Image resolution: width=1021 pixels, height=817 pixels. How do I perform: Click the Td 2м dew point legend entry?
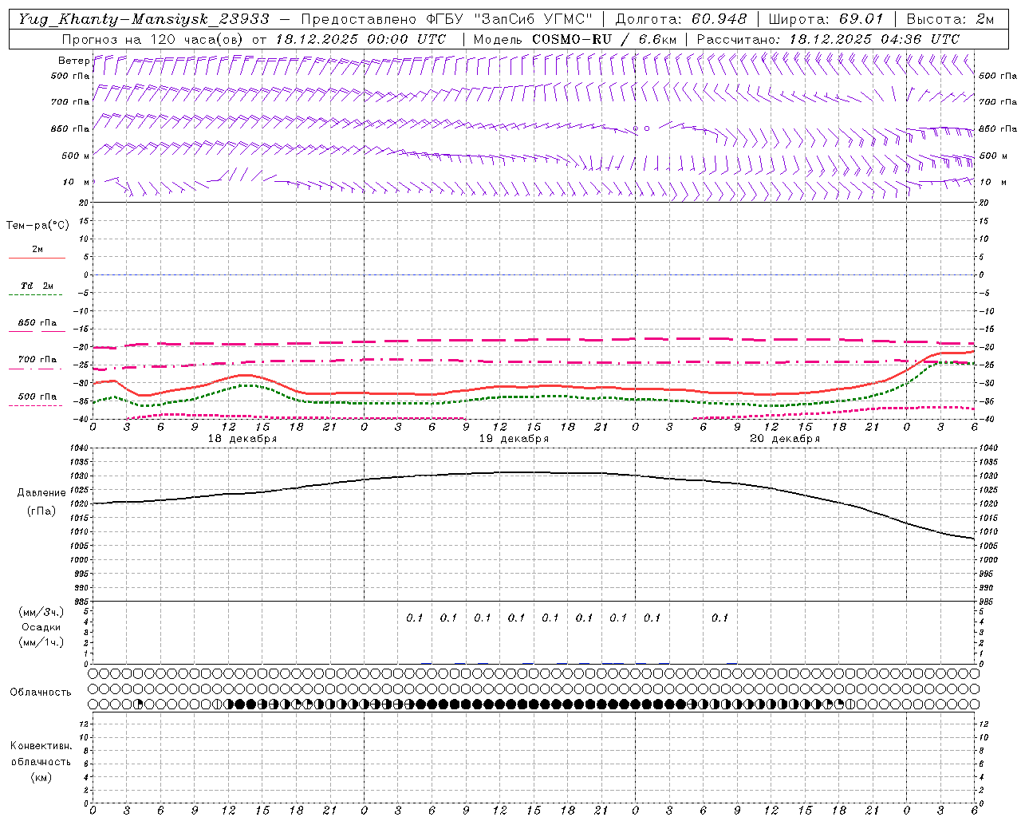coord(37,286)
